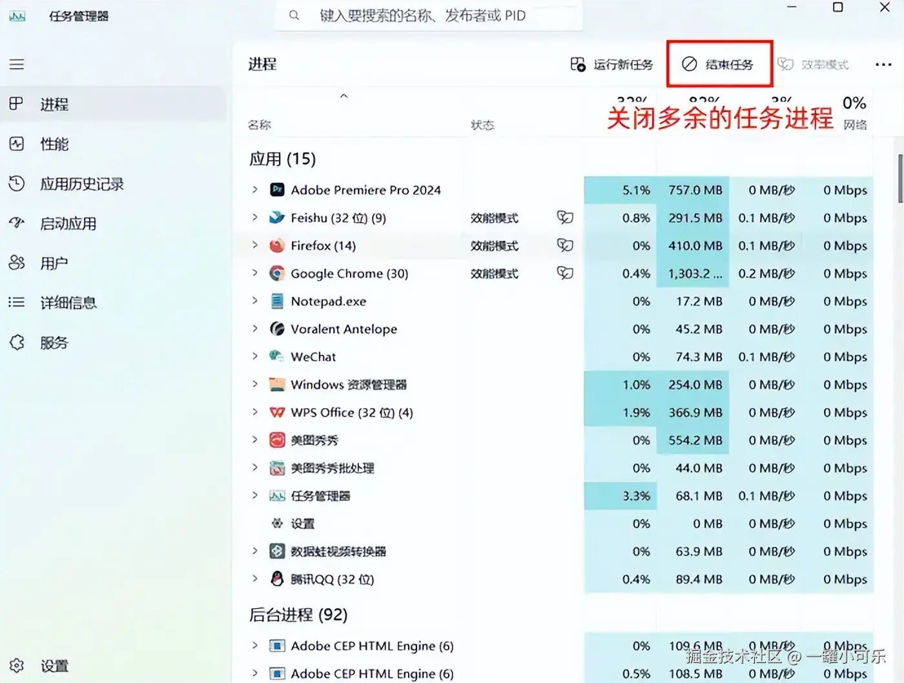This screenshot has height=683, width=904.
Task: Select the 1,303.2 memory value for Chrome
Action: click(693, 273)
